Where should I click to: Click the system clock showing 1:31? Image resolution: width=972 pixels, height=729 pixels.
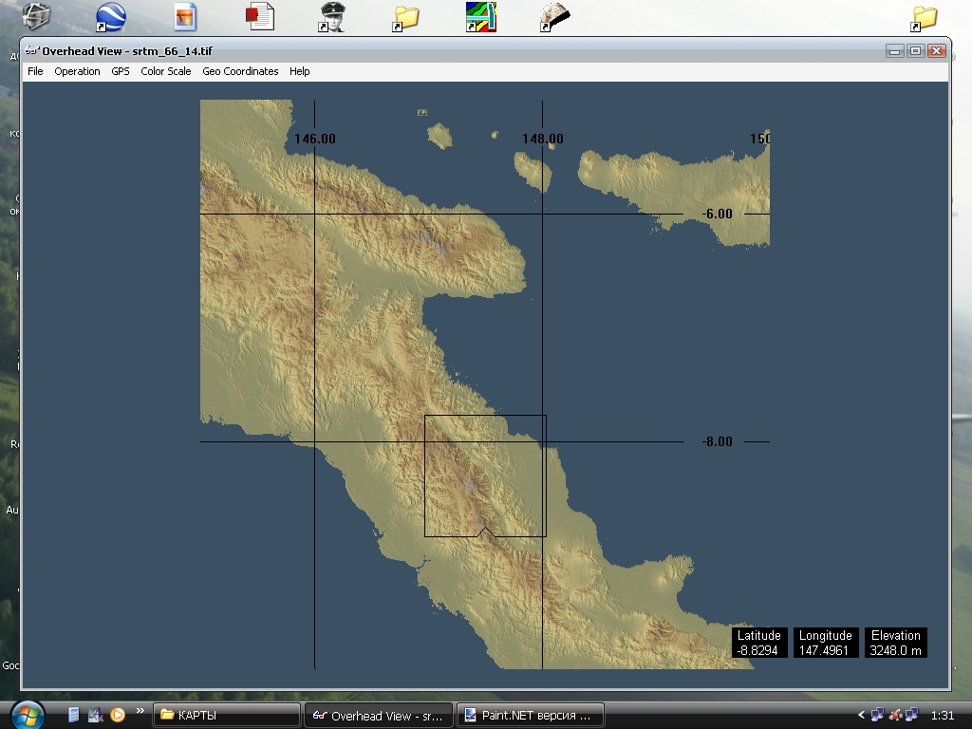pos(943,715)
